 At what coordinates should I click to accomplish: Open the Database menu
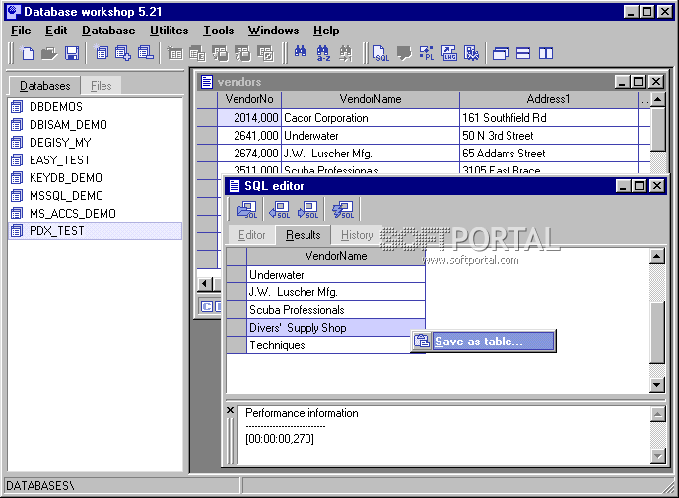(108, 31)
